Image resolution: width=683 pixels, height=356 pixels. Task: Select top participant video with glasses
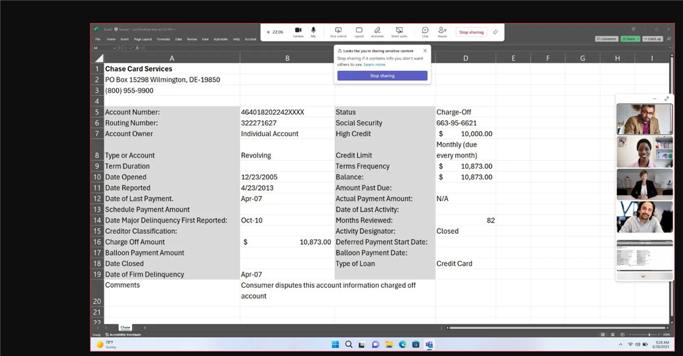(644, 119)
